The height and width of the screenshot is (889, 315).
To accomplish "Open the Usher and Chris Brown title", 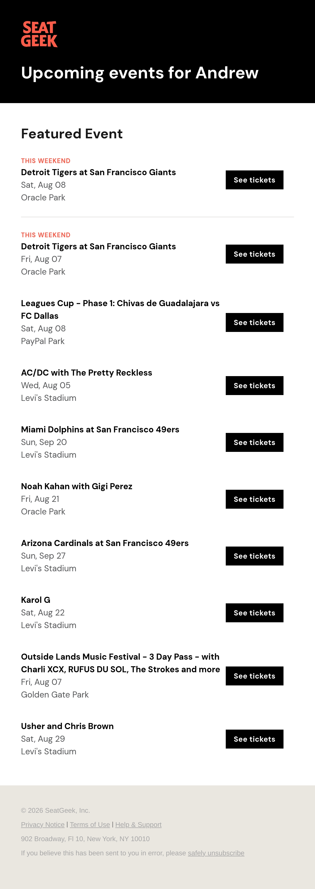I will [67, 726].
